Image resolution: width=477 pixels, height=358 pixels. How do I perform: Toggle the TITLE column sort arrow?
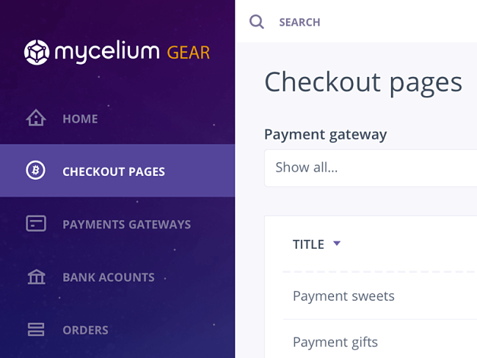pyautogui.click(x=337, y=244)
